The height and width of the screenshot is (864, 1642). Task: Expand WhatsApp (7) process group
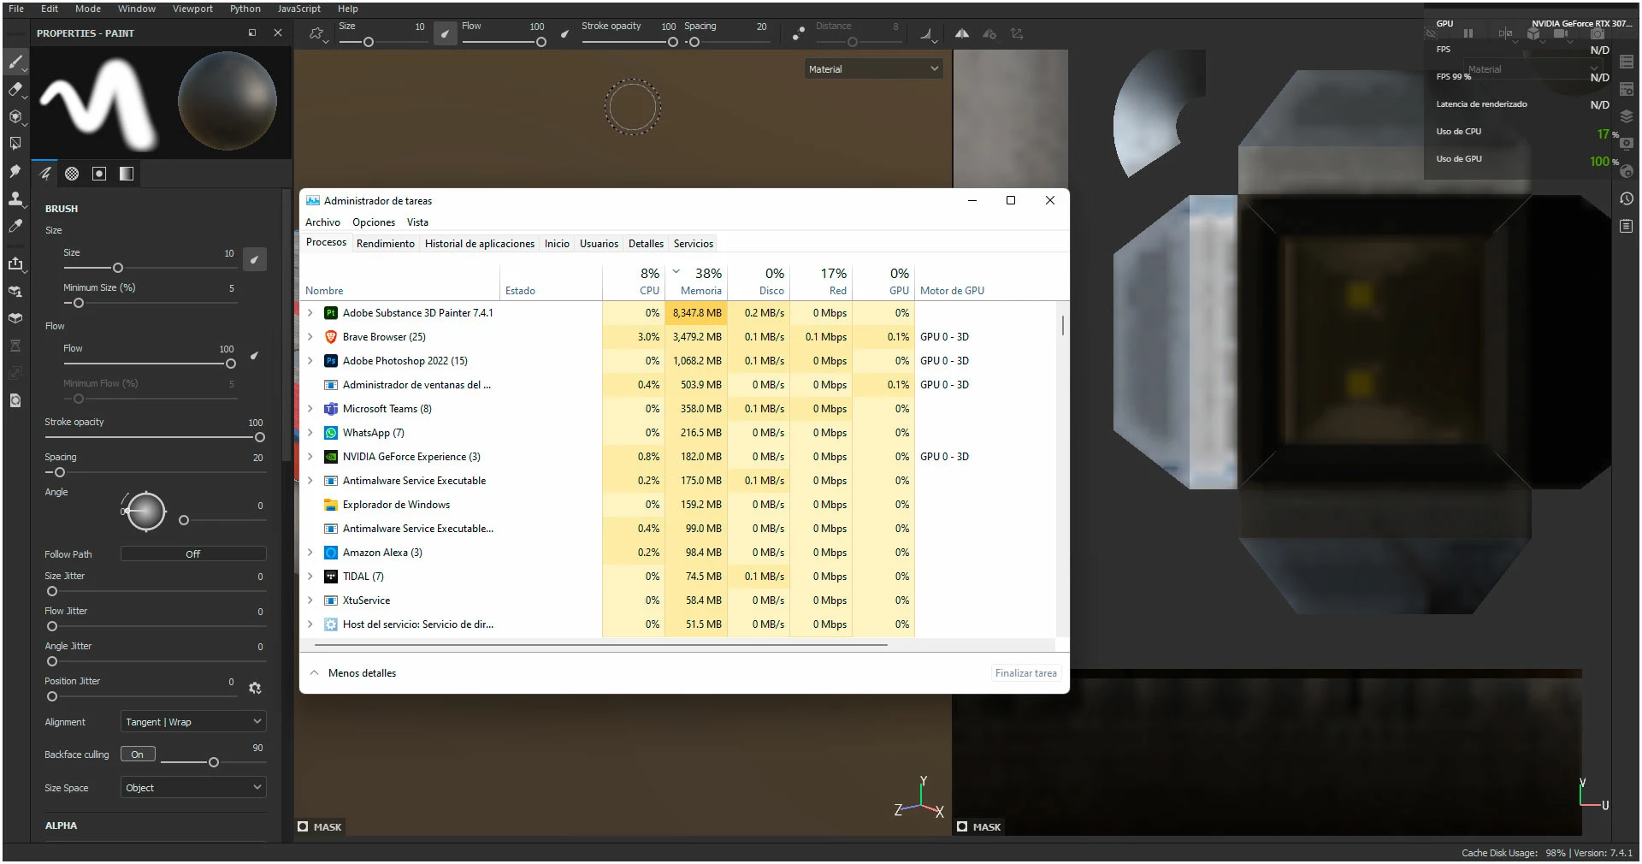tap(310, 433)
